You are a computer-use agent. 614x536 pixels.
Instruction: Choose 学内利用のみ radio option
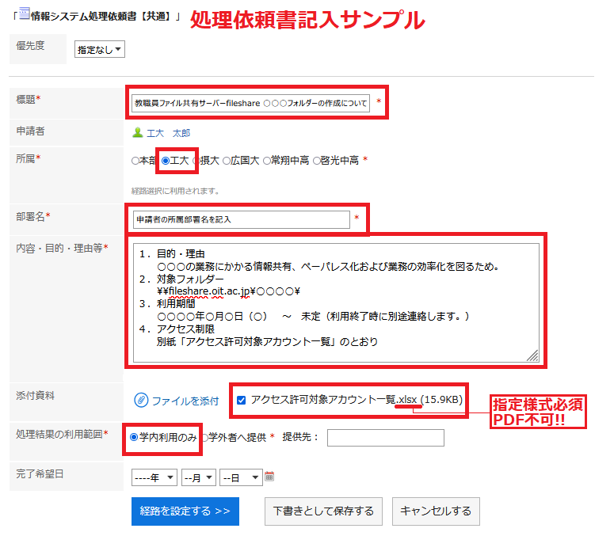tap(134, 437)
